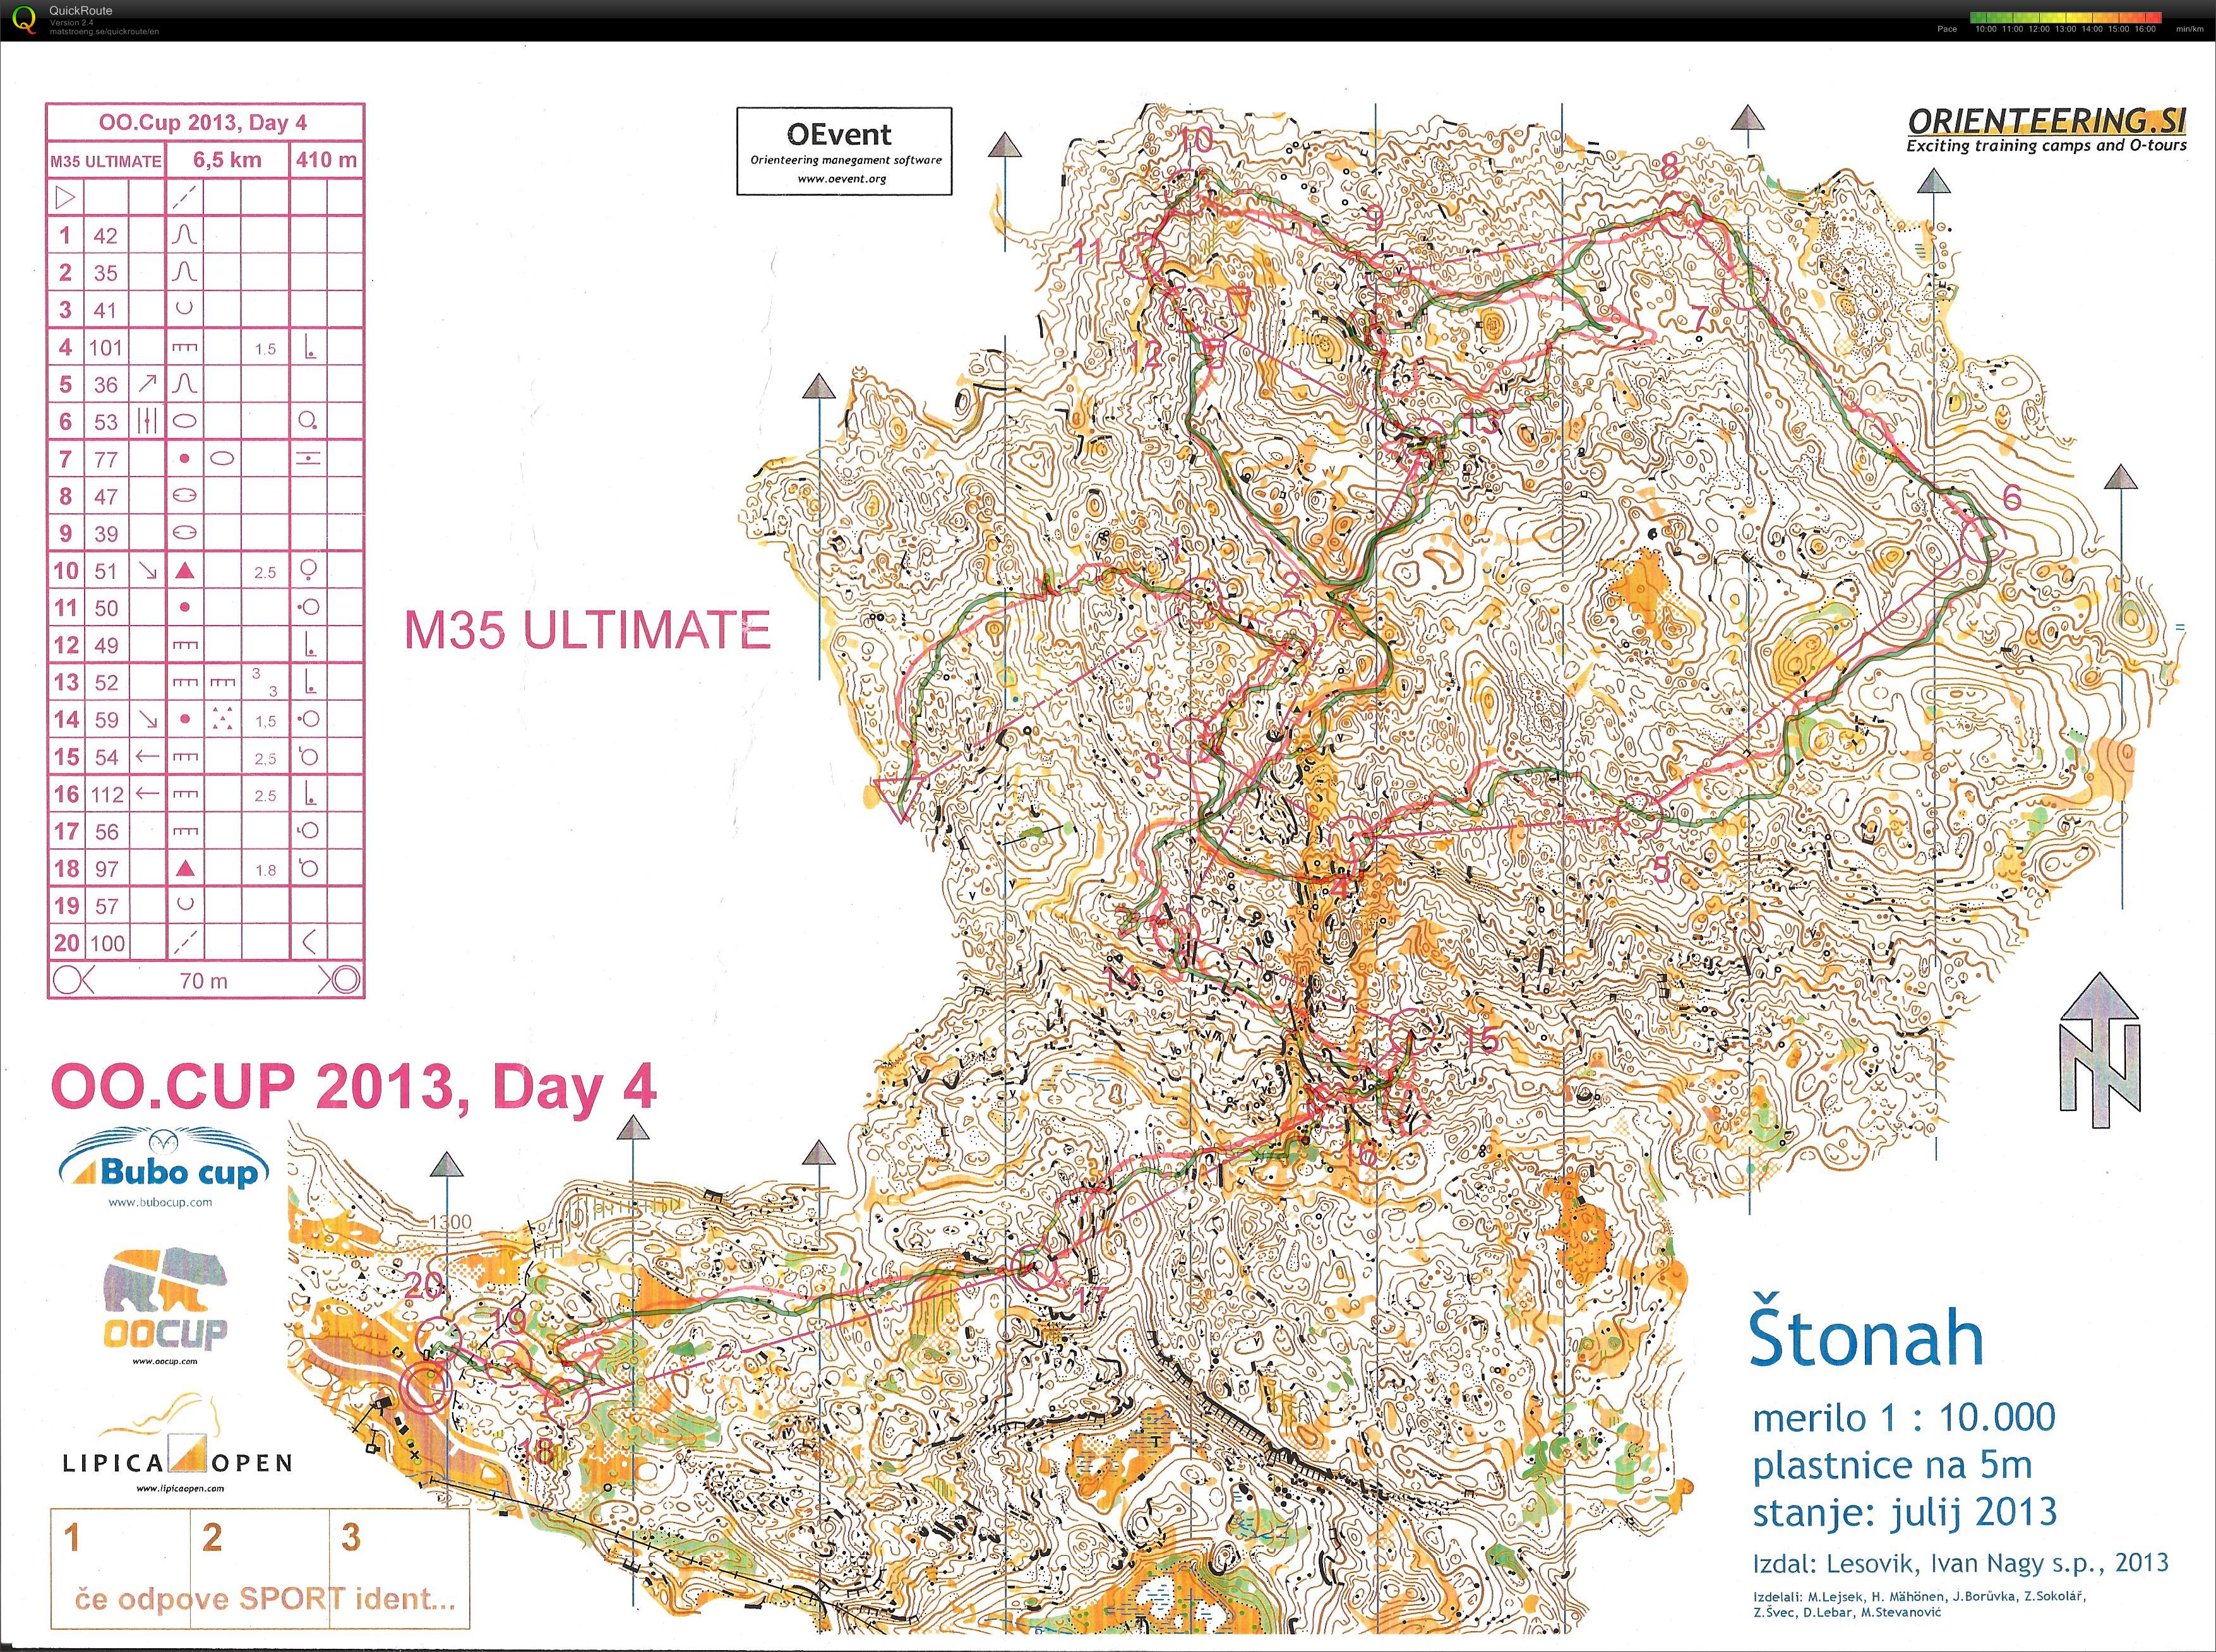Click the 'plastnice na 5m' text
Screen dimensions: 2216x1652
(1892, 1465)
